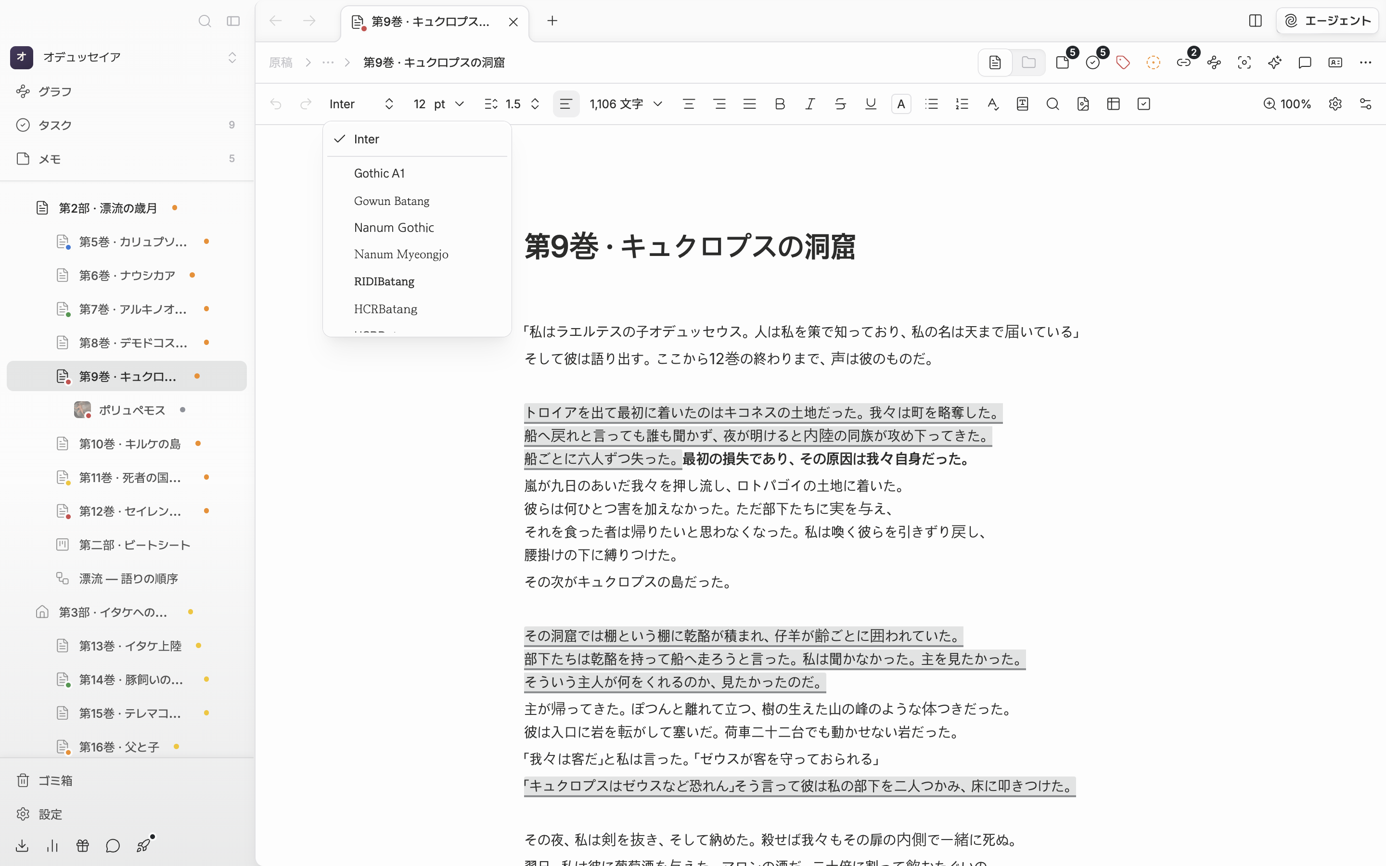
Task: Click the orange dashed circle status icon
Action: 1154,63
